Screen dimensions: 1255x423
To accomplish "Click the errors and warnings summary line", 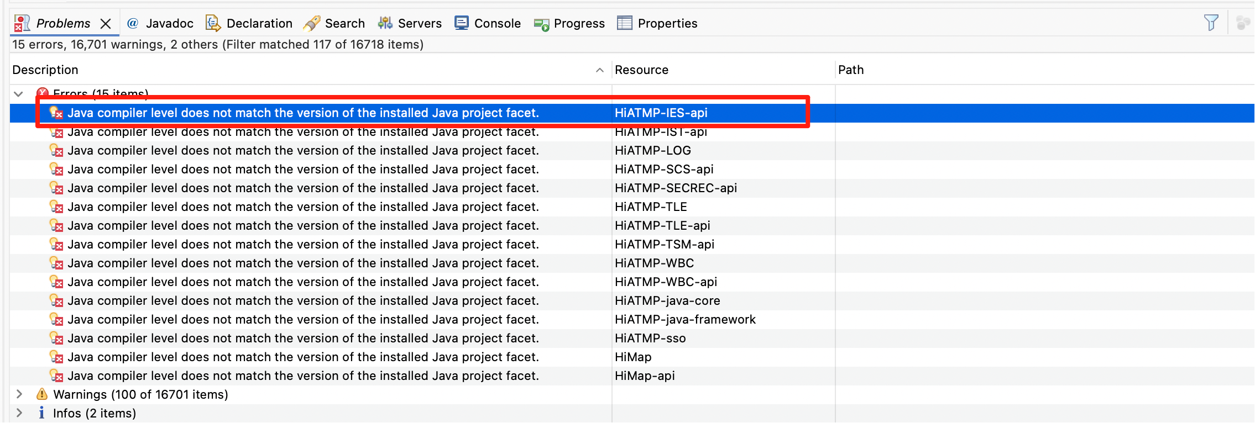I will point(218,44).
